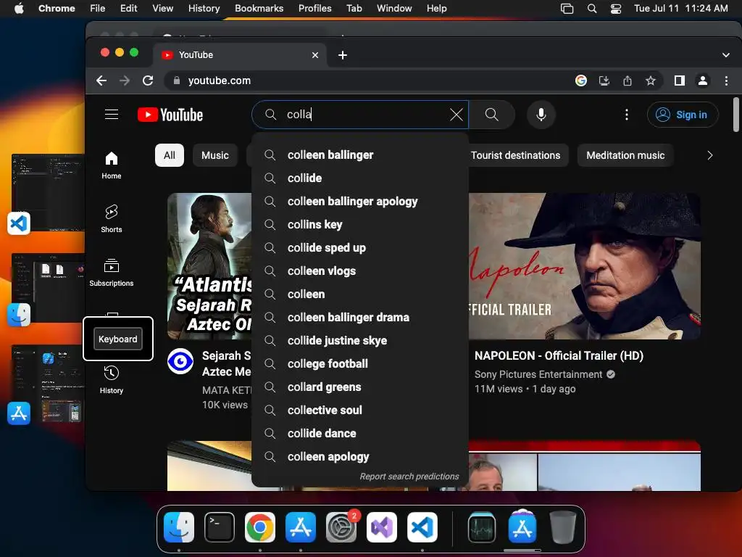Install the page as an app
Viewport: 742px width, 557px height.
pos(604,81)
